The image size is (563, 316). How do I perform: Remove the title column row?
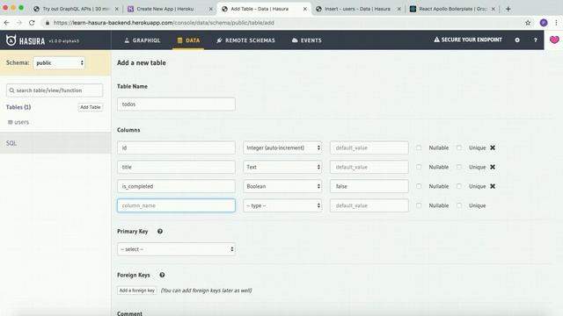493,167
